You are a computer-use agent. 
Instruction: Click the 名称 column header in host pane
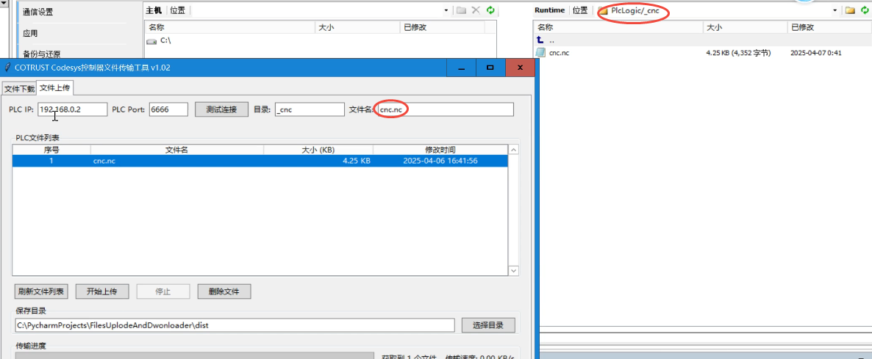click(229, 27)
